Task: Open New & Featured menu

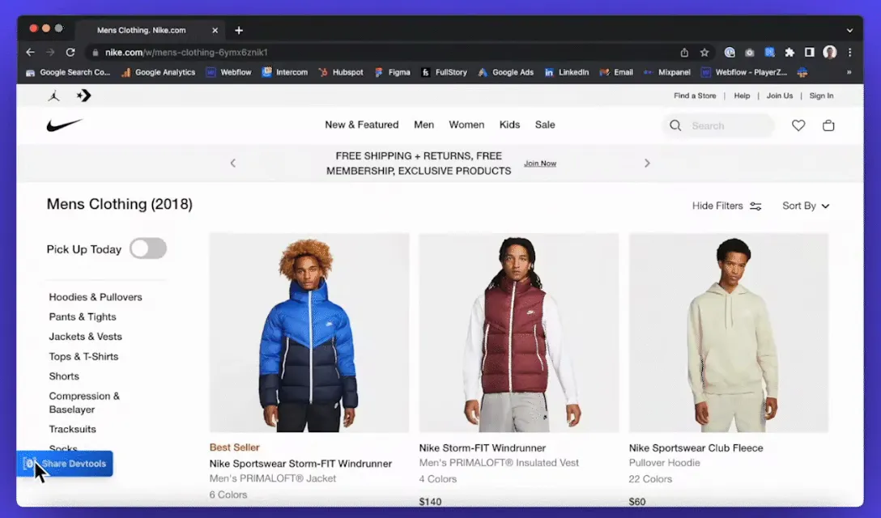Action: [x=362, y=125]
